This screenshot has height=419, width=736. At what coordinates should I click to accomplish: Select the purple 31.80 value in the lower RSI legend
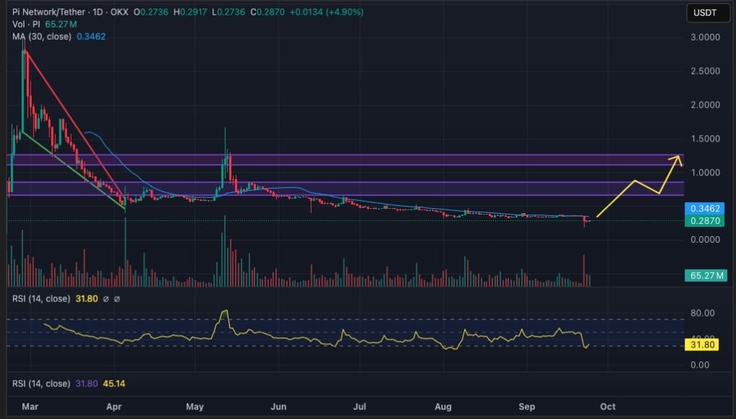click(x=87, y=384)
